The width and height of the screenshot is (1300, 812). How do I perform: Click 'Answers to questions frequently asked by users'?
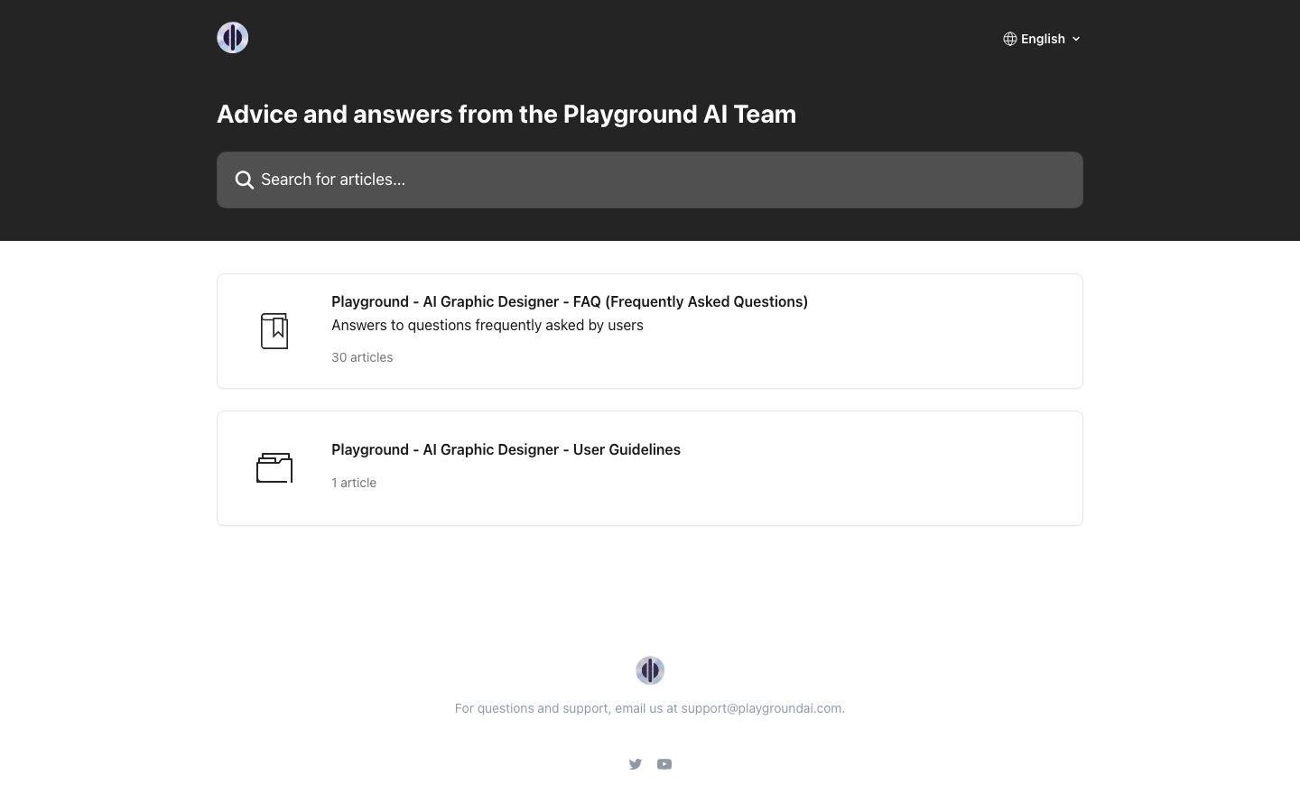487,325
